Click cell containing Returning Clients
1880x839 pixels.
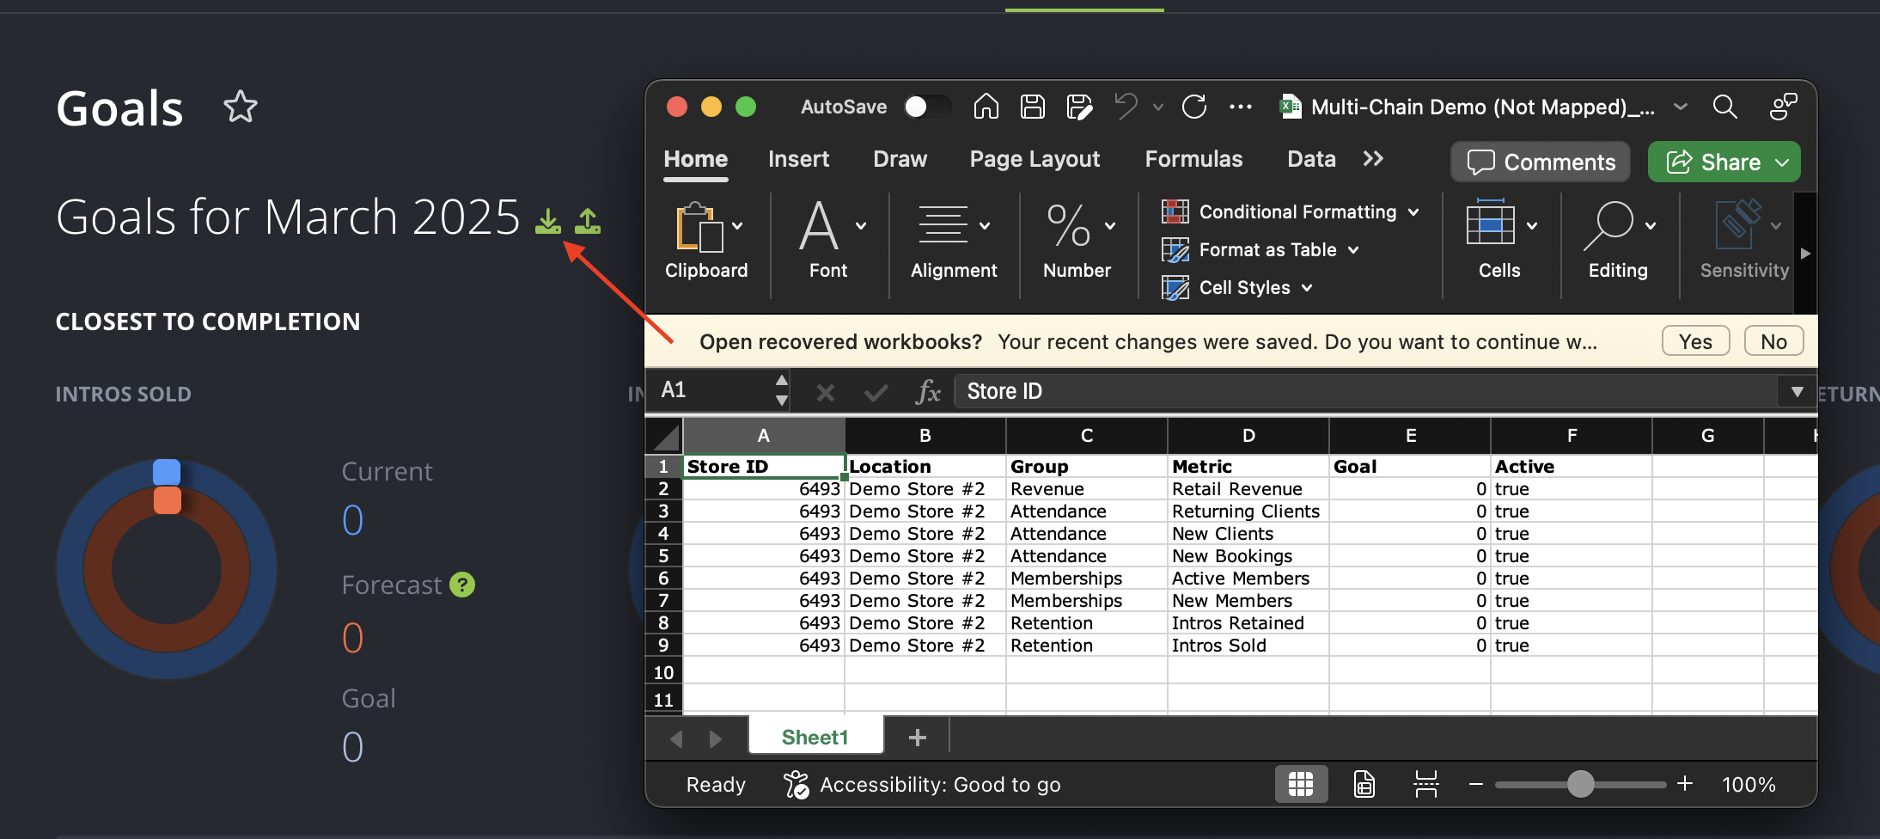coord(1248,511)
